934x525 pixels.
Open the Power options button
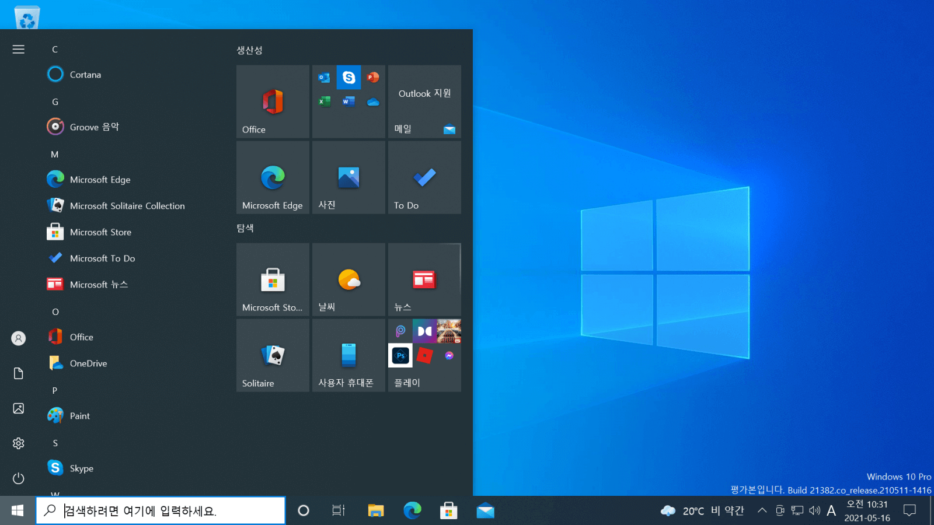(19, 478)
